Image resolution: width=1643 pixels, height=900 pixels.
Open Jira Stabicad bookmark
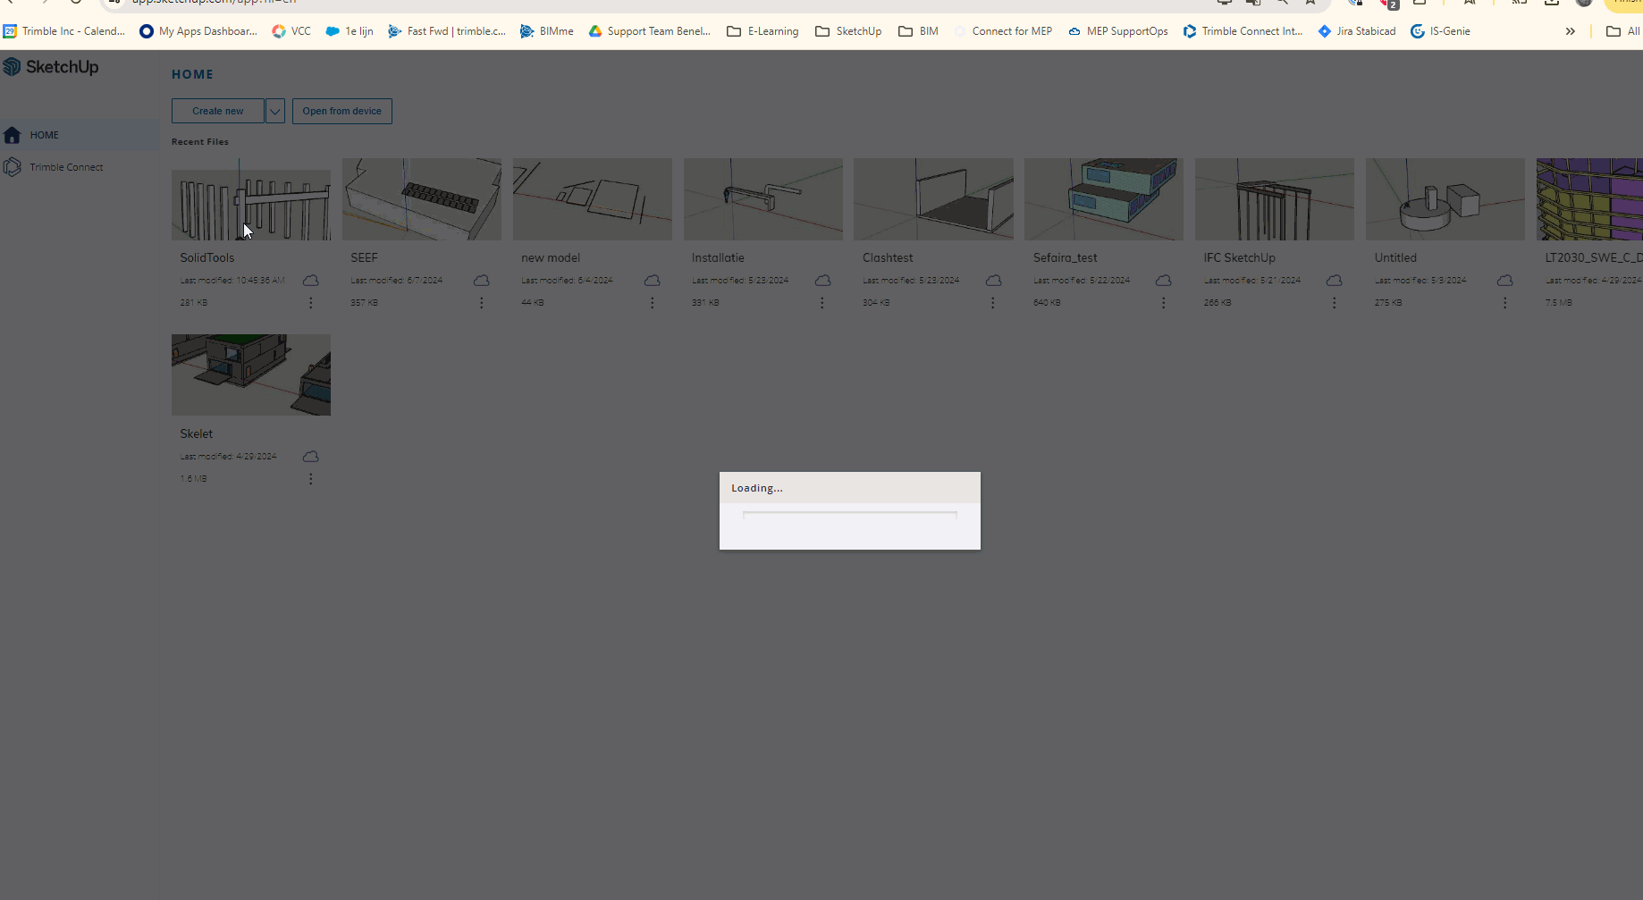1357,31
